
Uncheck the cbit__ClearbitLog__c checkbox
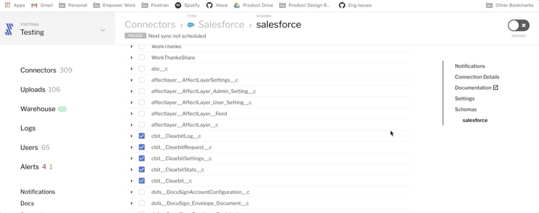(142, 136)
